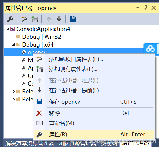Click the wrench icon beside 属性(R)
Viewport: 159px width, 147px height.
(39, 135)
